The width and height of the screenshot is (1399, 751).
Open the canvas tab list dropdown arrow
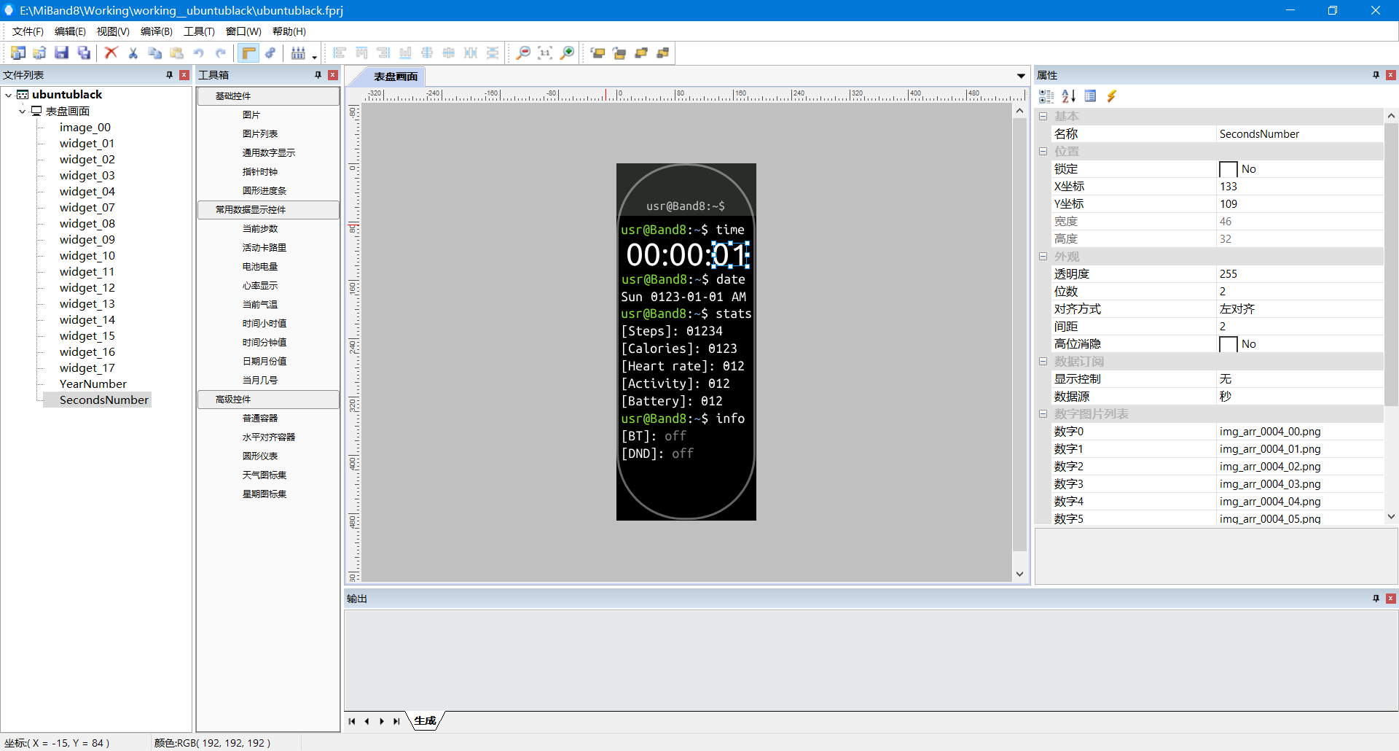tap(1021, 77)
